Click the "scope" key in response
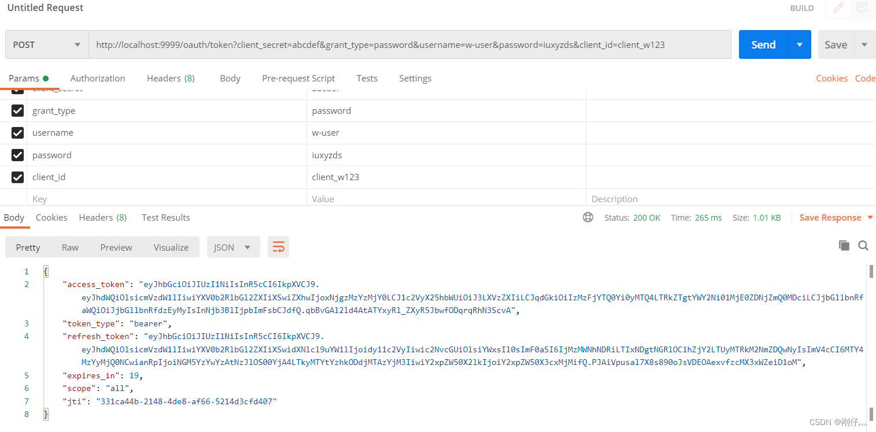This screenshot has height=432, width=876. point(79,388)
